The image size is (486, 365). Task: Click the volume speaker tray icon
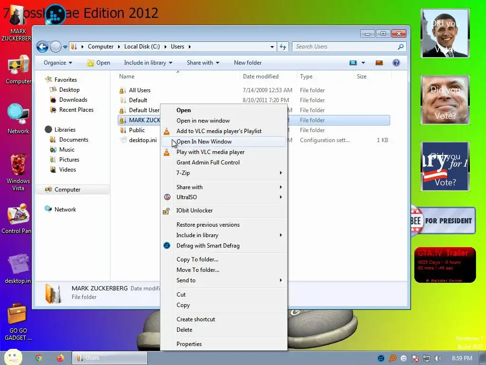tap(438, 358)
